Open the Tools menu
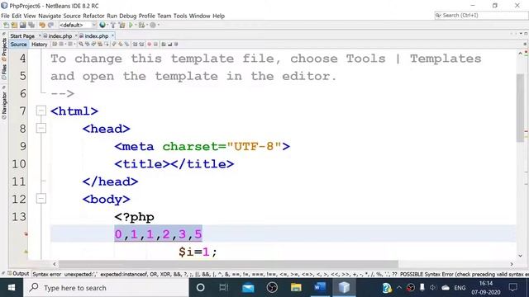The image size is (529, 297). [x=180, y=16]
